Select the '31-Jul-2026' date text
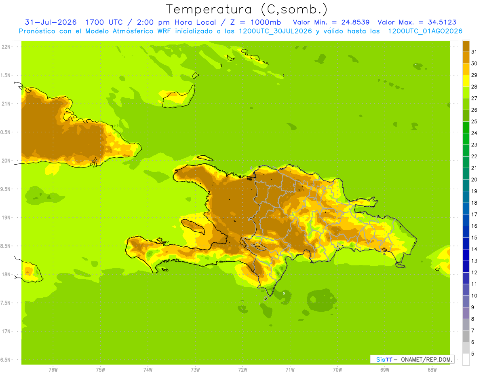Image resolution: width=485 pixels, height=375 pixels. point(51,22)
